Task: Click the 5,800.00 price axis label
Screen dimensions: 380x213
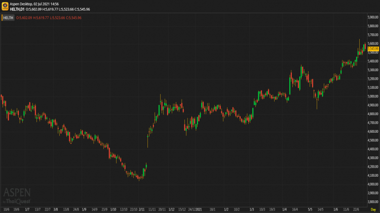Action: point(373,26)
